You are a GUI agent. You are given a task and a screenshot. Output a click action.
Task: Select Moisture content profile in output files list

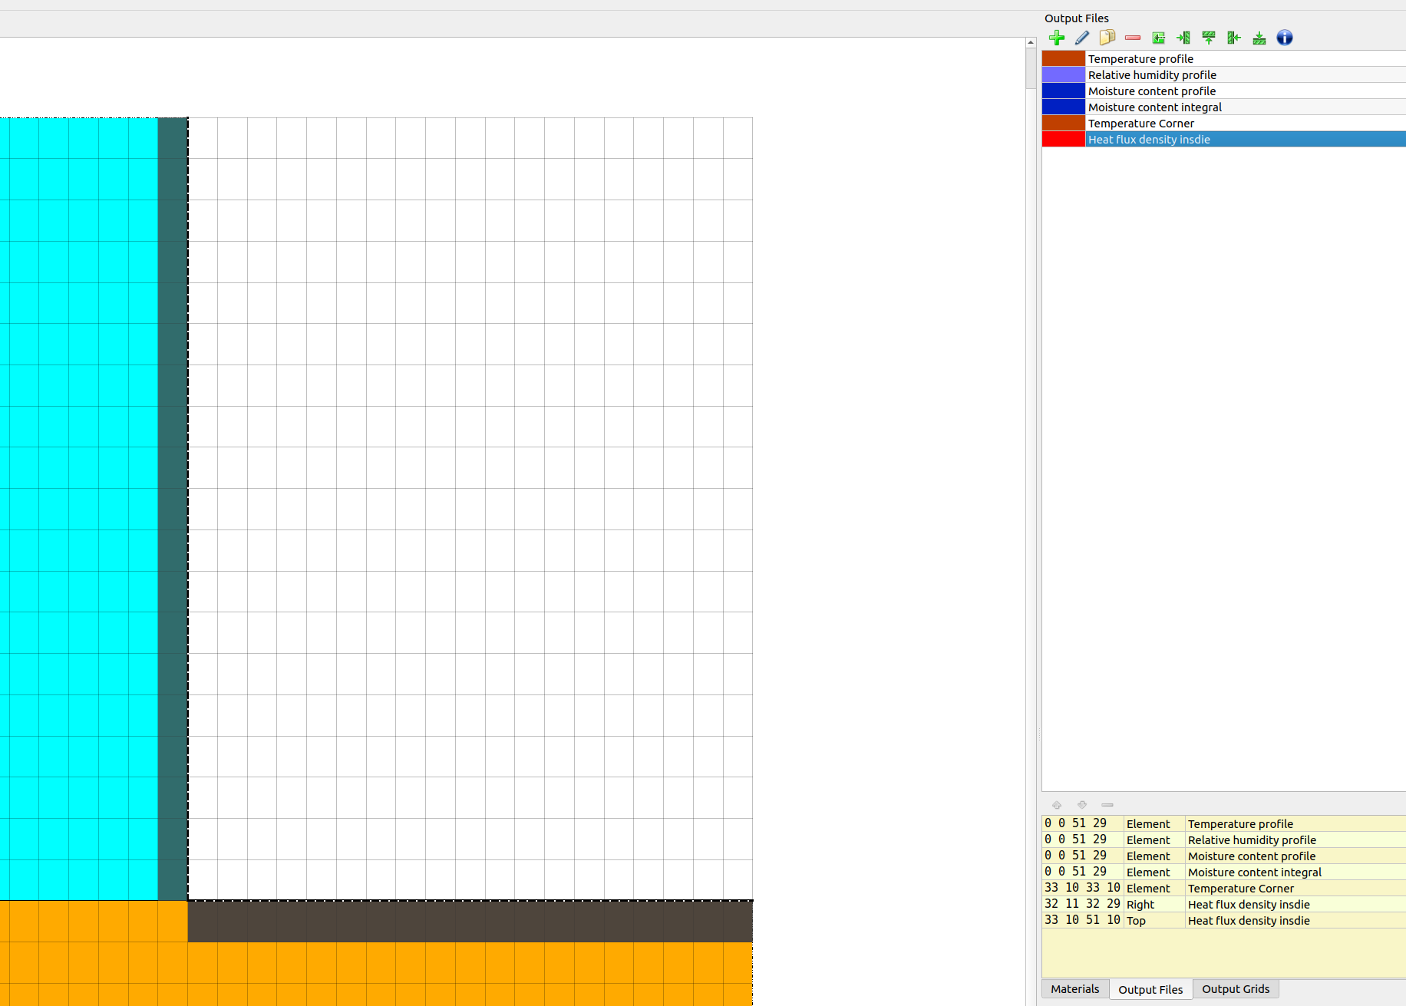tap(1246, 91)
